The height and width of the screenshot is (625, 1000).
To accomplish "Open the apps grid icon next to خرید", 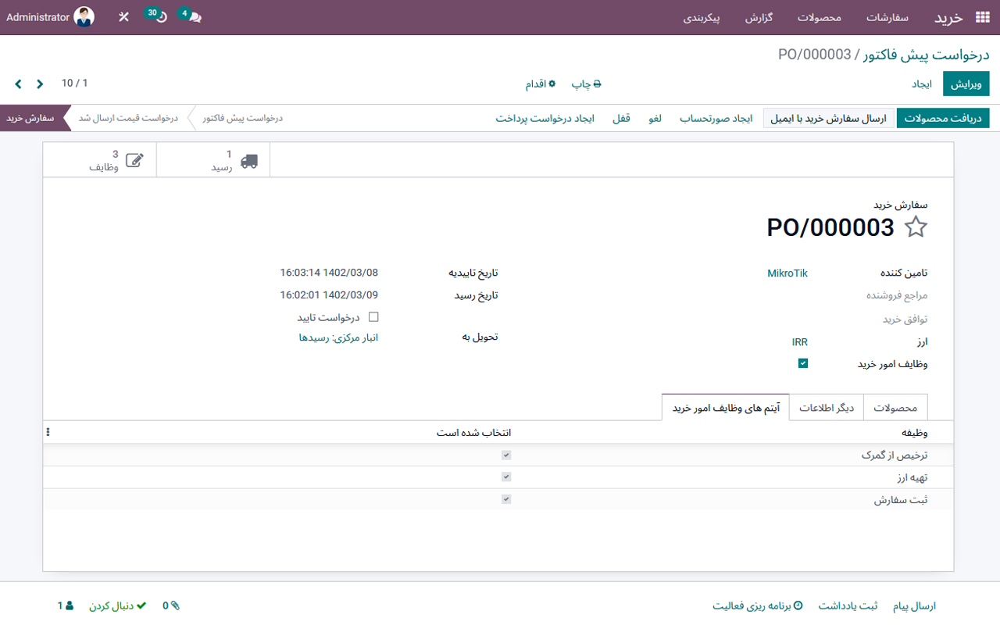I will (x=982, y=16).
